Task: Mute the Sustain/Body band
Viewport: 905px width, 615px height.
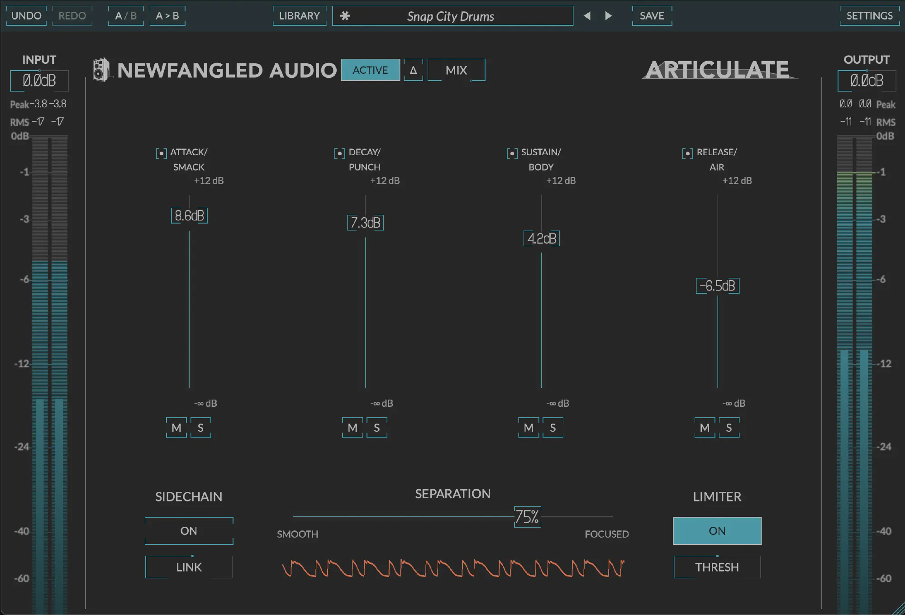Action: click(529, 428)
